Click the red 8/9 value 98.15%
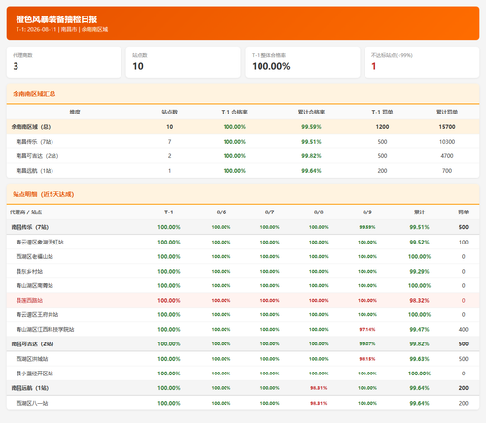This screenshot has height=423, width=486. [367, 359]
